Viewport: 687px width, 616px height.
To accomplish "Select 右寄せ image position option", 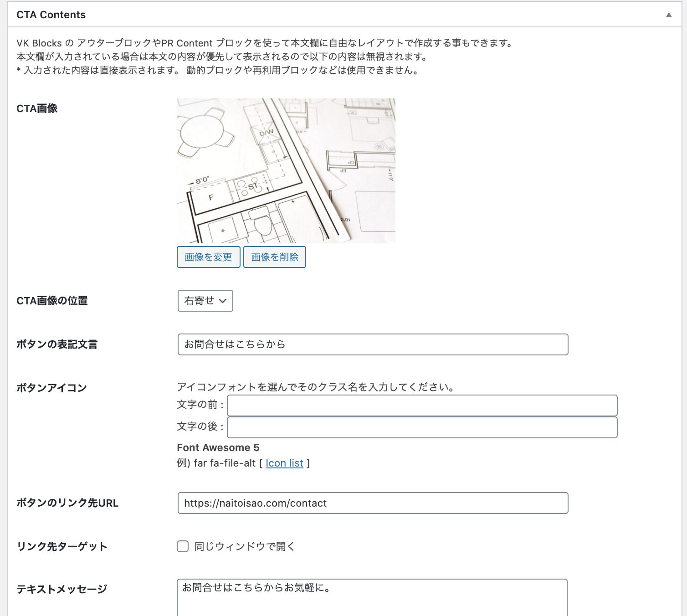I will tap(205, 301).
